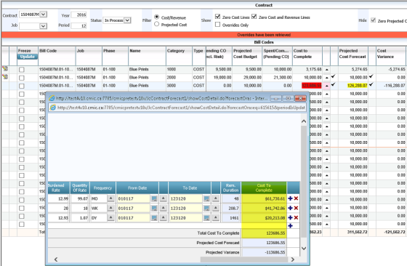Screen dimensions: 407x266
Task: Click red Cost to Complete cell 123,686.55
Action: click(x=312, y=85)
